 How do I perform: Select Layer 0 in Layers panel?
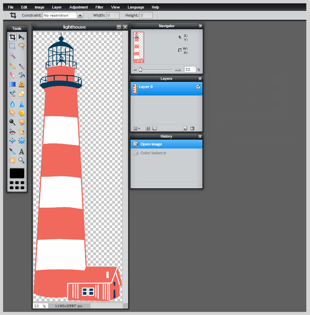[166, 89]
